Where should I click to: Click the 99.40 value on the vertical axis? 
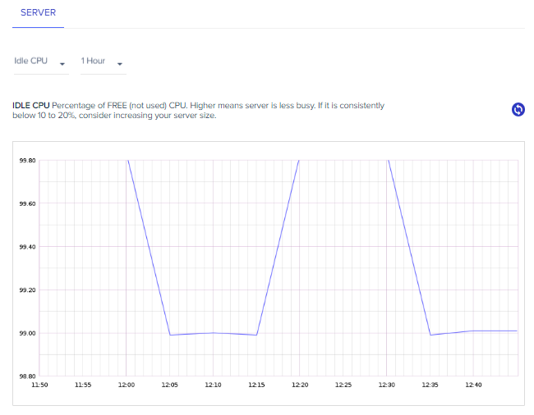27,247
